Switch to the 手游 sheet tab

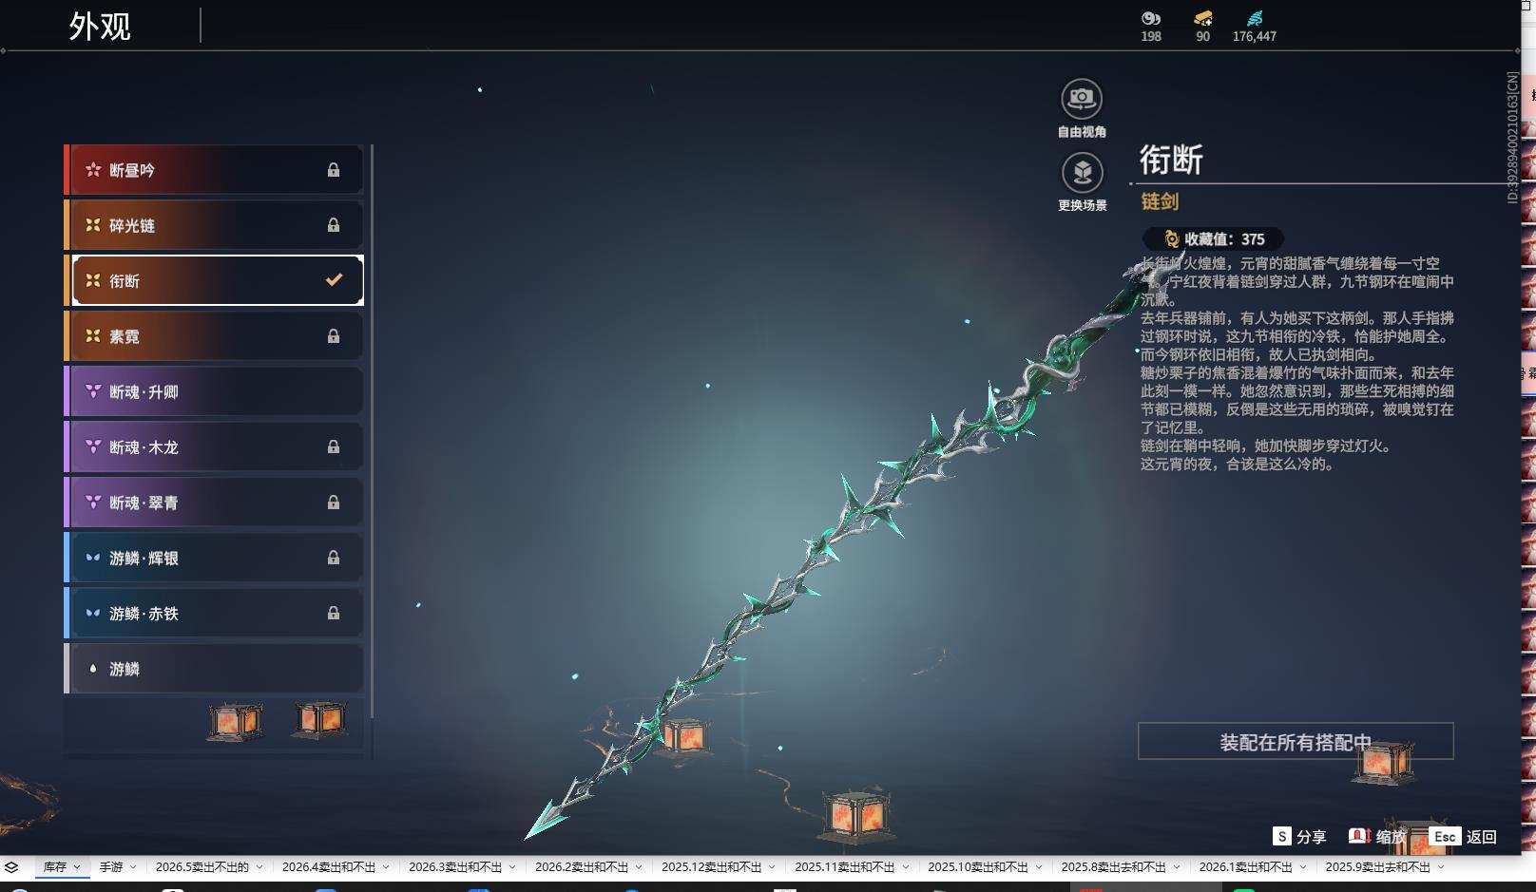[111, 867]
